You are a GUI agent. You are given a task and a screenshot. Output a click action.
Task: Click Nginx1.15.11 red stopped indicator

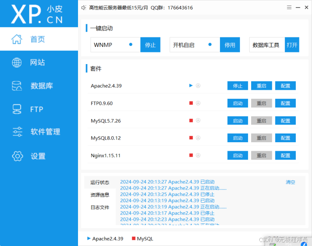(191, 155)
